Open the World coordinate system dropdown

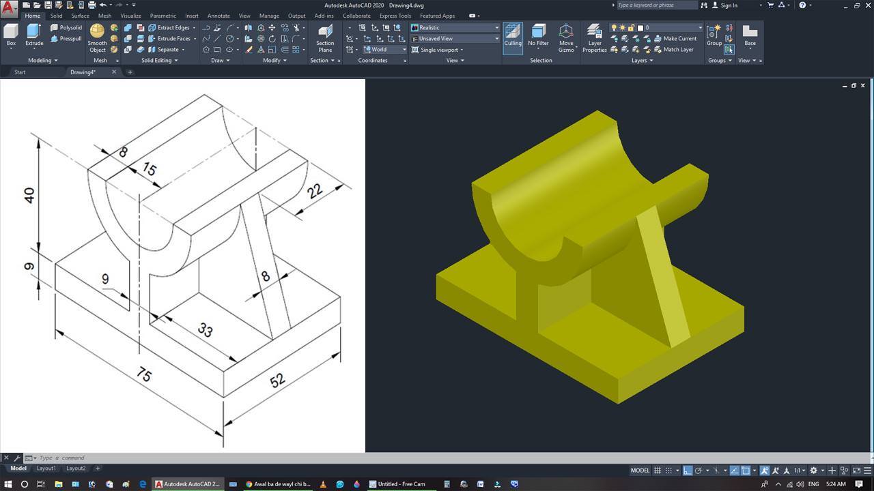(385, 50)
